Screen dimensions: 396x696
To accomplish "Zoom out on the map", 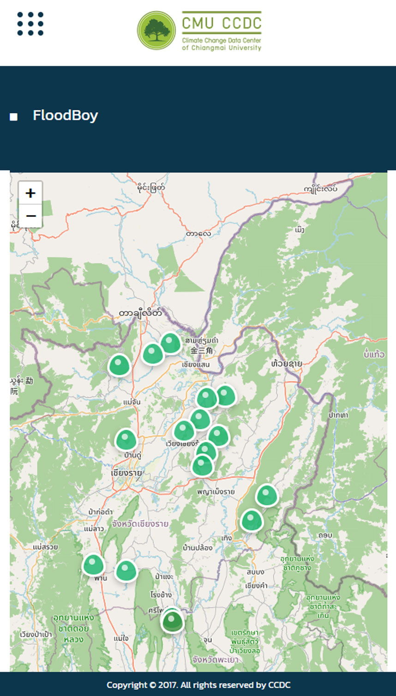I will (30, 216).
